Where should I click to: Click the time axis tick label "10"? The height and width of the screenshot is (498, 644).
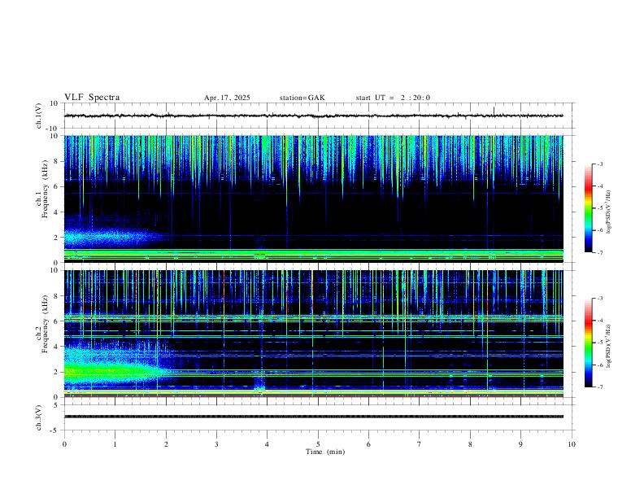tap(572, 444)
